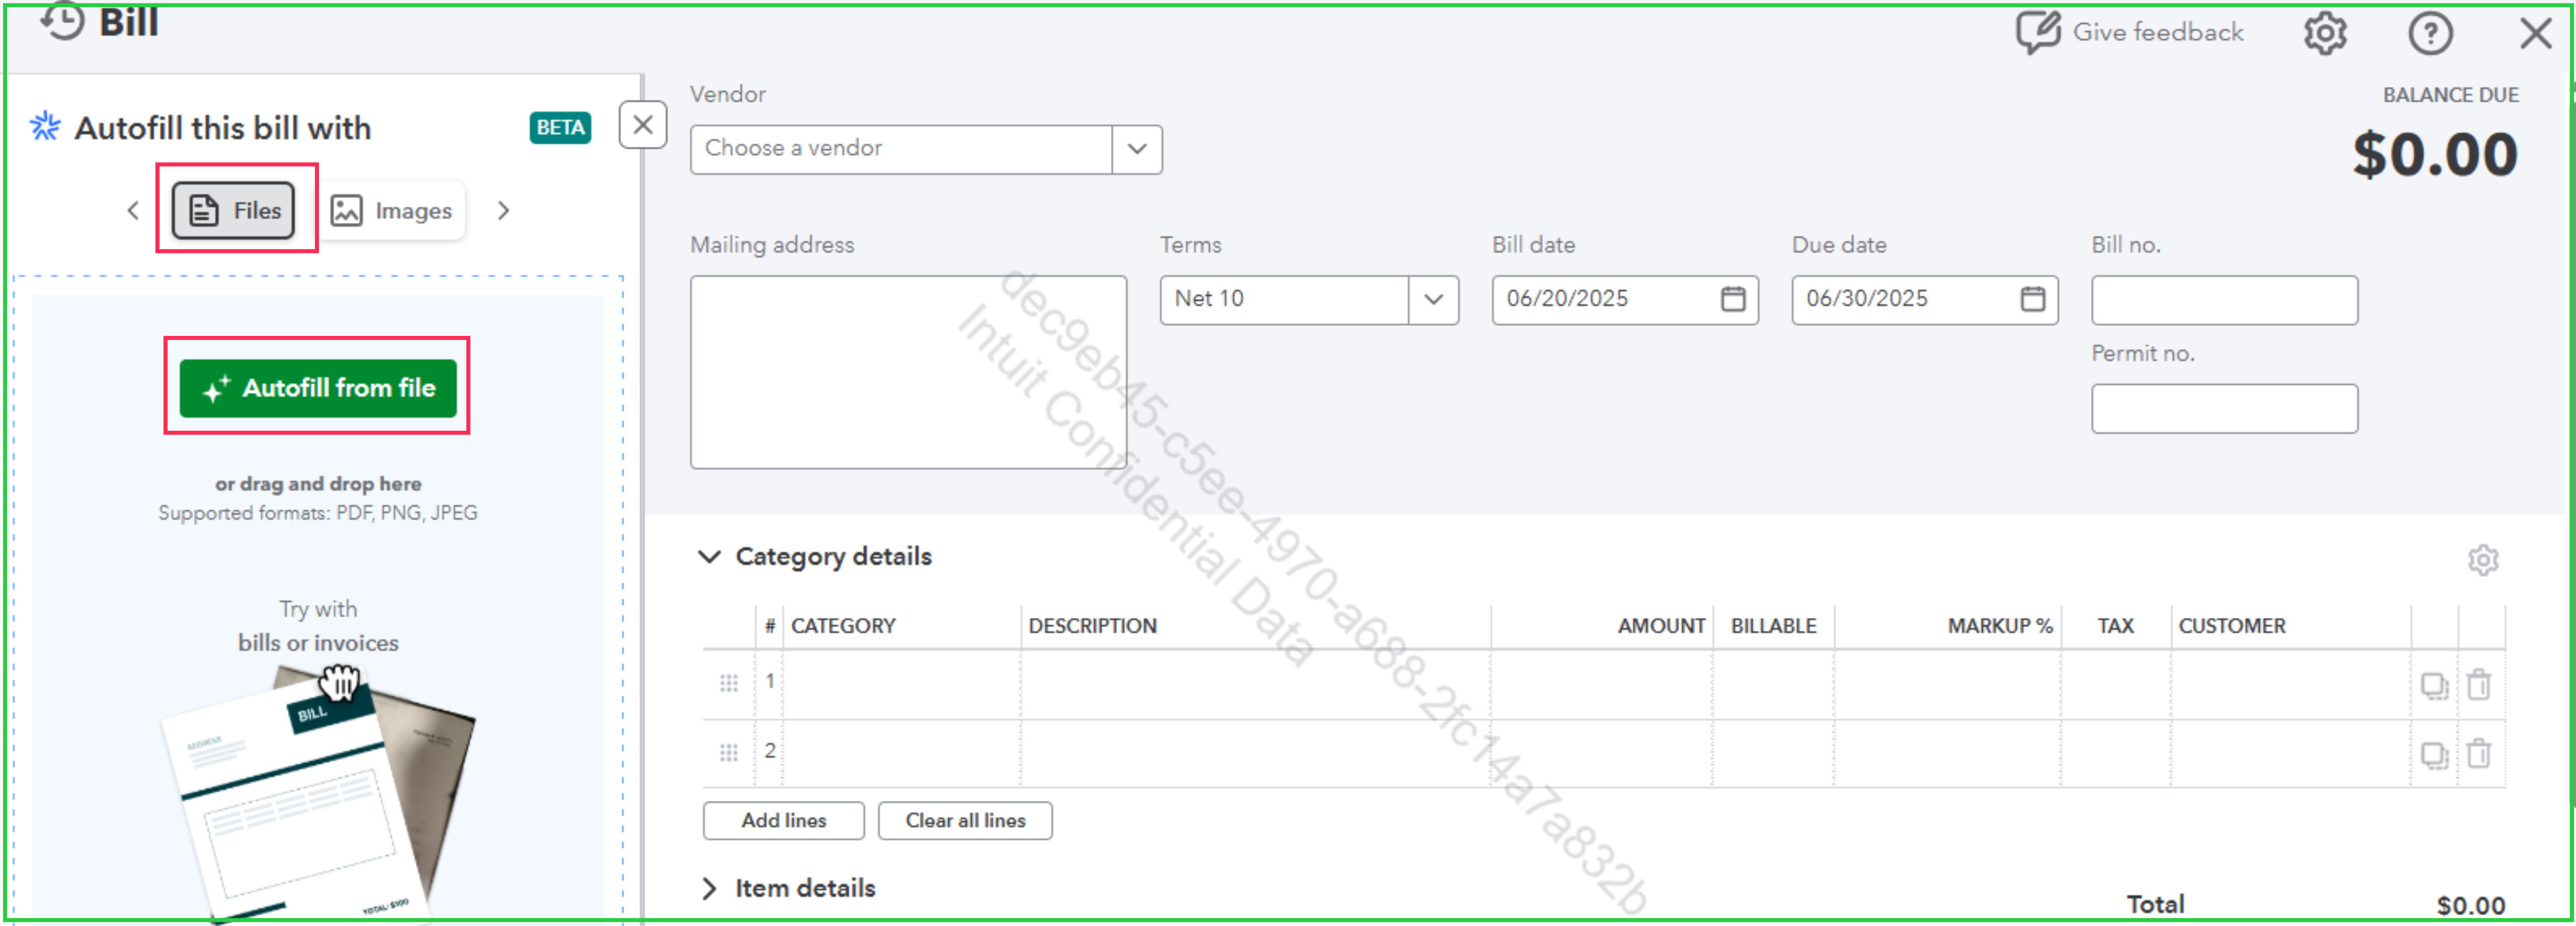Click the Customer cell in row 2
The width and height of the screenshot is (2576, 926).
click(2290, 754)
